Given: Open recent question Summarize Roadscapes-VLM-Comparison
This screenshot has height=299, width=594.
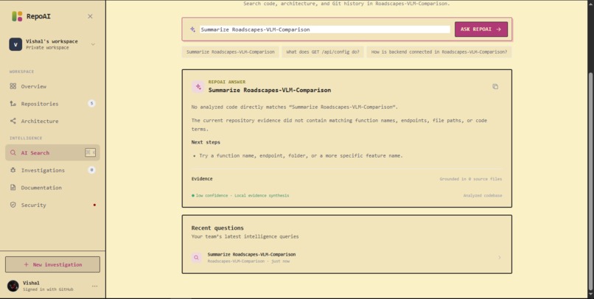Looking at the screenshot, I should coord(346,257).
